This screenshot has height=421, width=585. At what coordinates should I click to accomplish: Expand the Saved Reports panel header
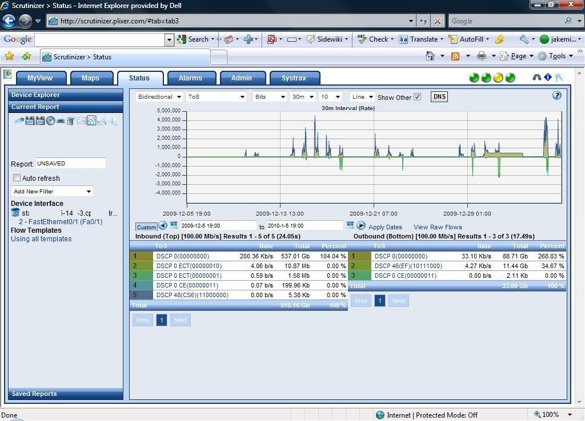66,394
